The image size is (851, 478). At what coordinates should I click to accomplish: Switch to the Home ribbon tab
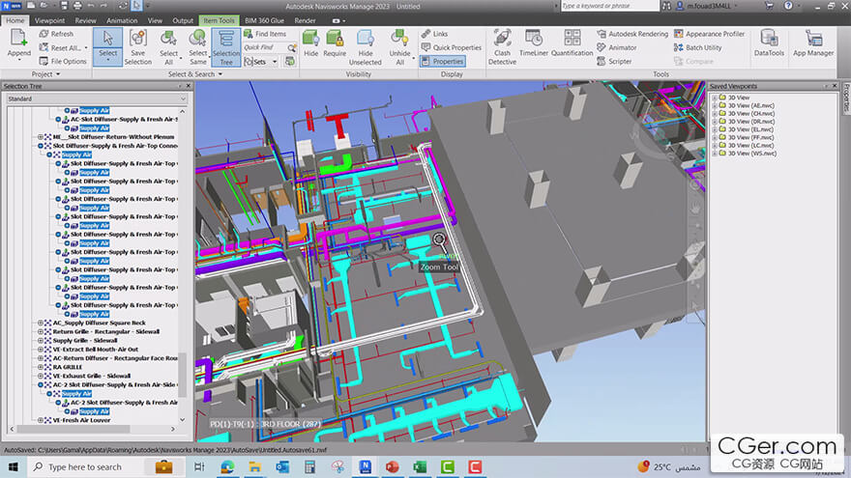(x=15, y=20)
